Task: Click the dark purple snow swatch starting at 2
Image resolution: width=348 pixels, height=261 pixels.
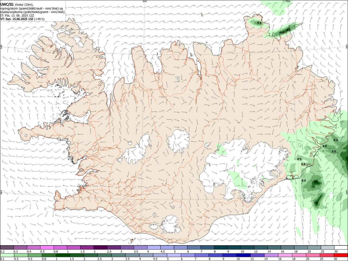Action: click(100, 248)
